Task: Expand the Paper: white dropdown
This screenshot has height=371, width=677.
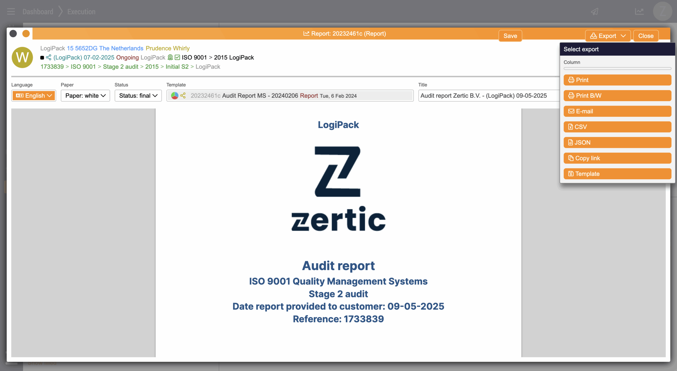Action: point(85,96)
